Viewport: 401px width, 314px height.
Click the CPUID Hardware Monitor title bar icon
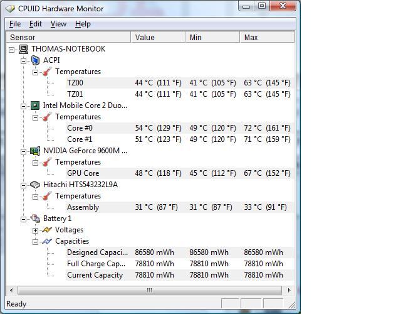(x=10, y=9)
